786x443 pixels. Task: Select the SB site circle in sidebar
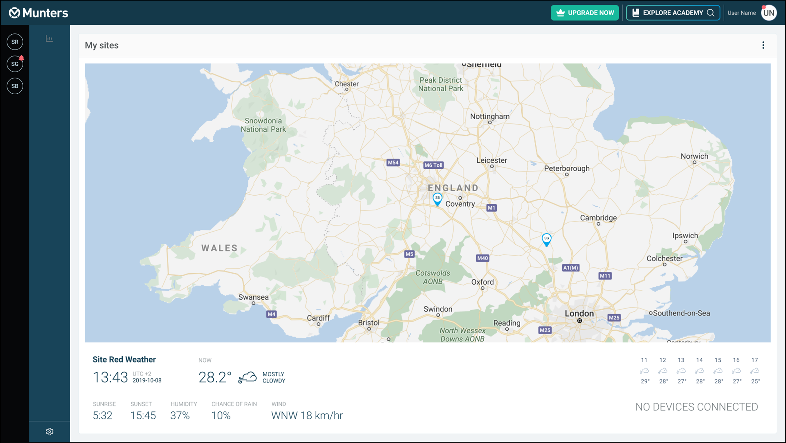point(15,86)
